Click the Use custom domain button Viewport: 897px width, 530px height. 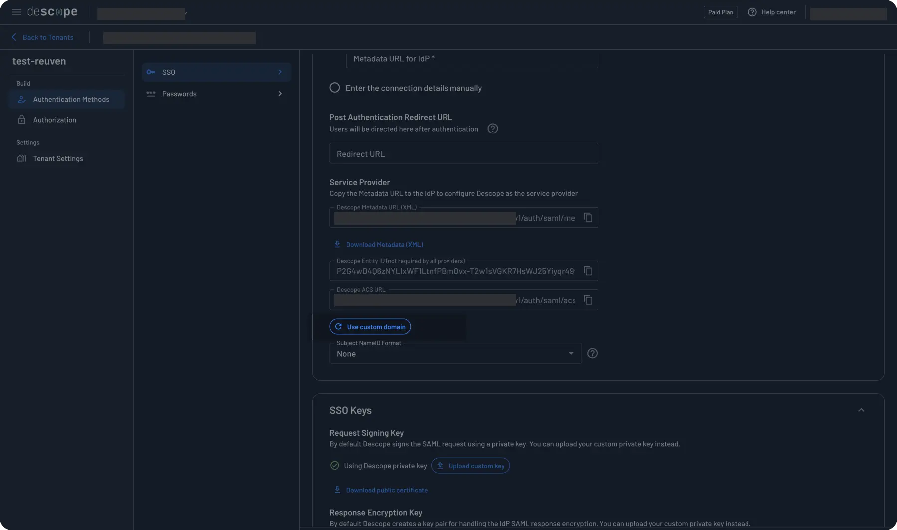coord(370,326)
